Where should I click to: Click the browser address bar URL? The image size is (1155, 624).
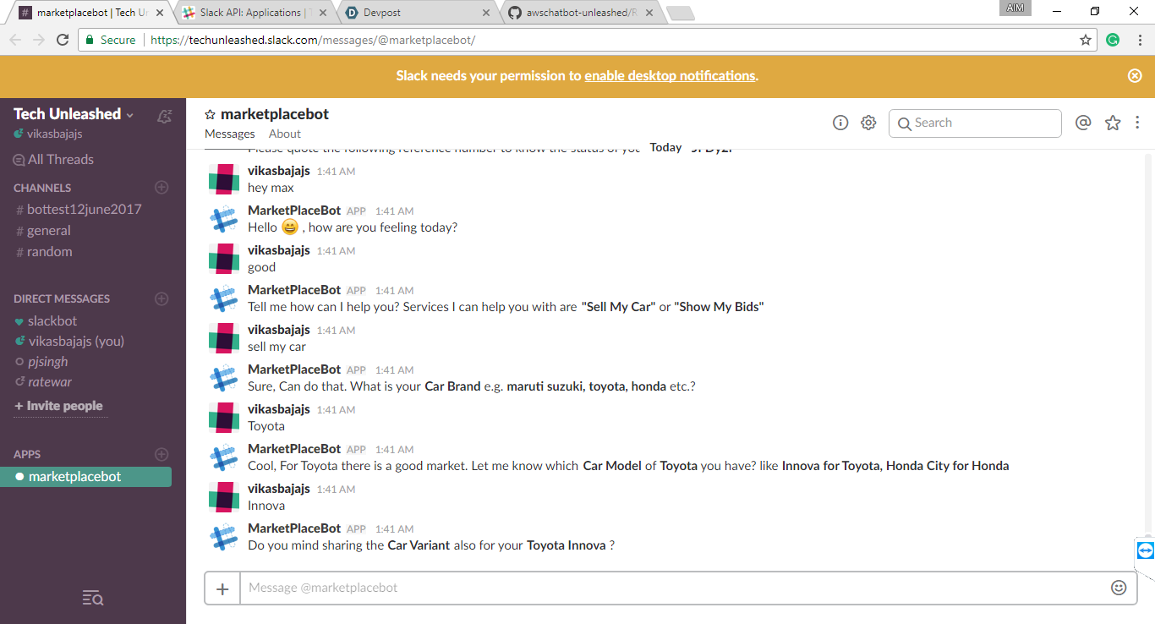313,40
